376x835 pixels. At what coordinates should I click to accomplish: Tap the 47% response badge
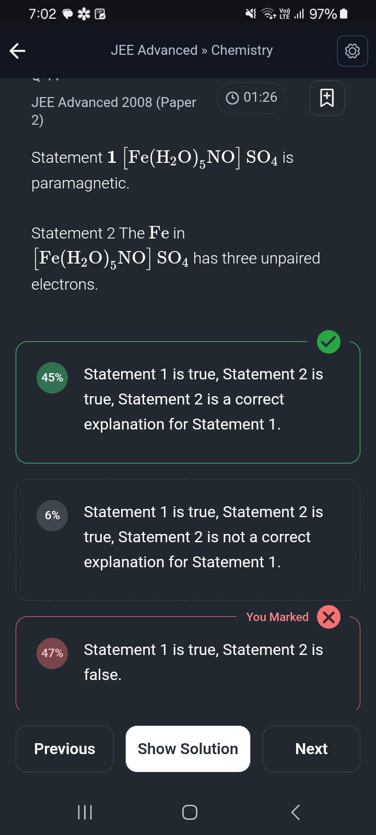point(52,653)
